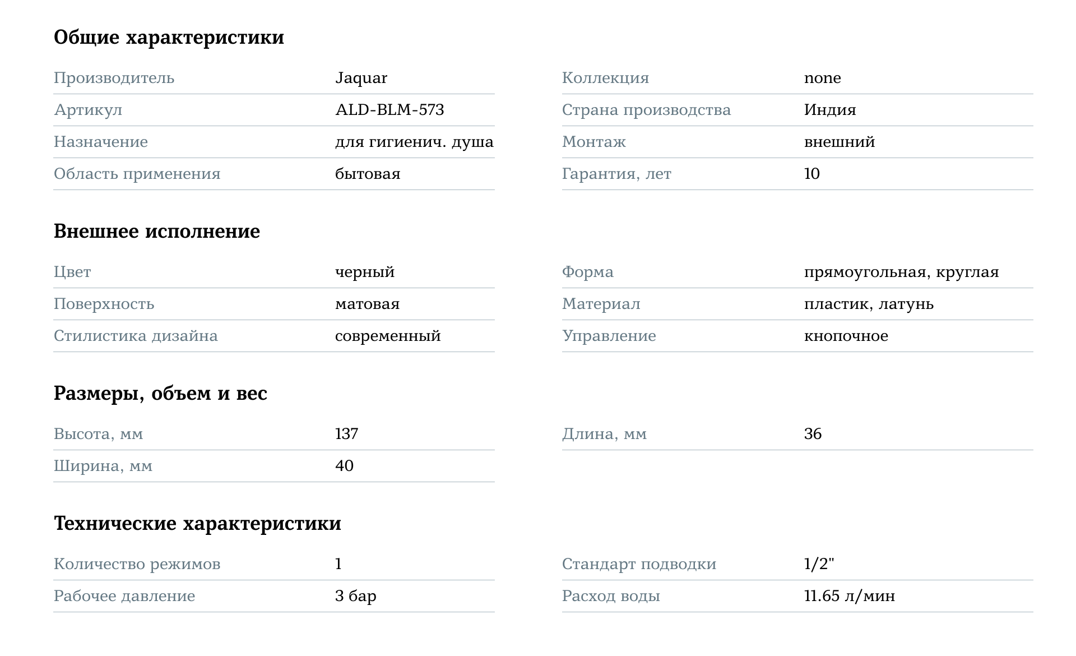
Task: Click the material value пластик, латунь
Action: (x=869, y=304)
